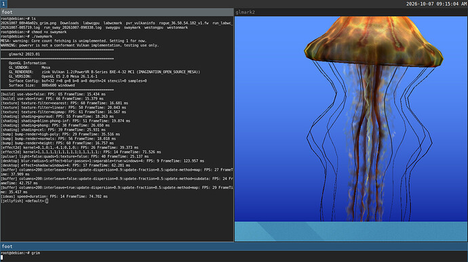Click the texture-filter=mipmap result line
This screenshot has height=262, width=468.
point(63,112)
